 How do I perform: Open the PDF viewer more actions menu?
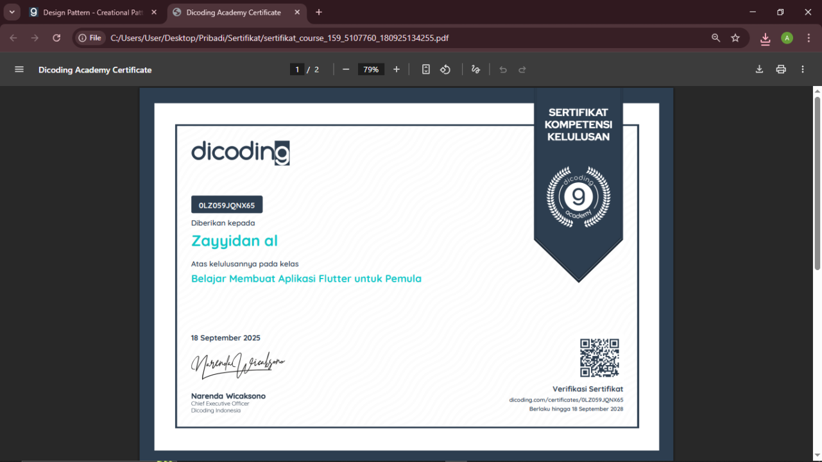803,69
